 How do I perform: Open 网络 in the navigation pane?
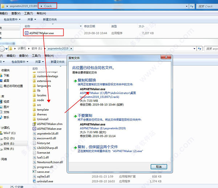[4, 159]
